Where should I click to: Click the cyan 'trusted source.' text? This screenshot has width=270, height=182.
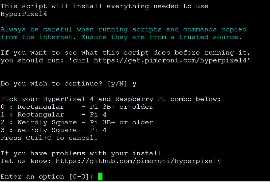pos(210,37)
